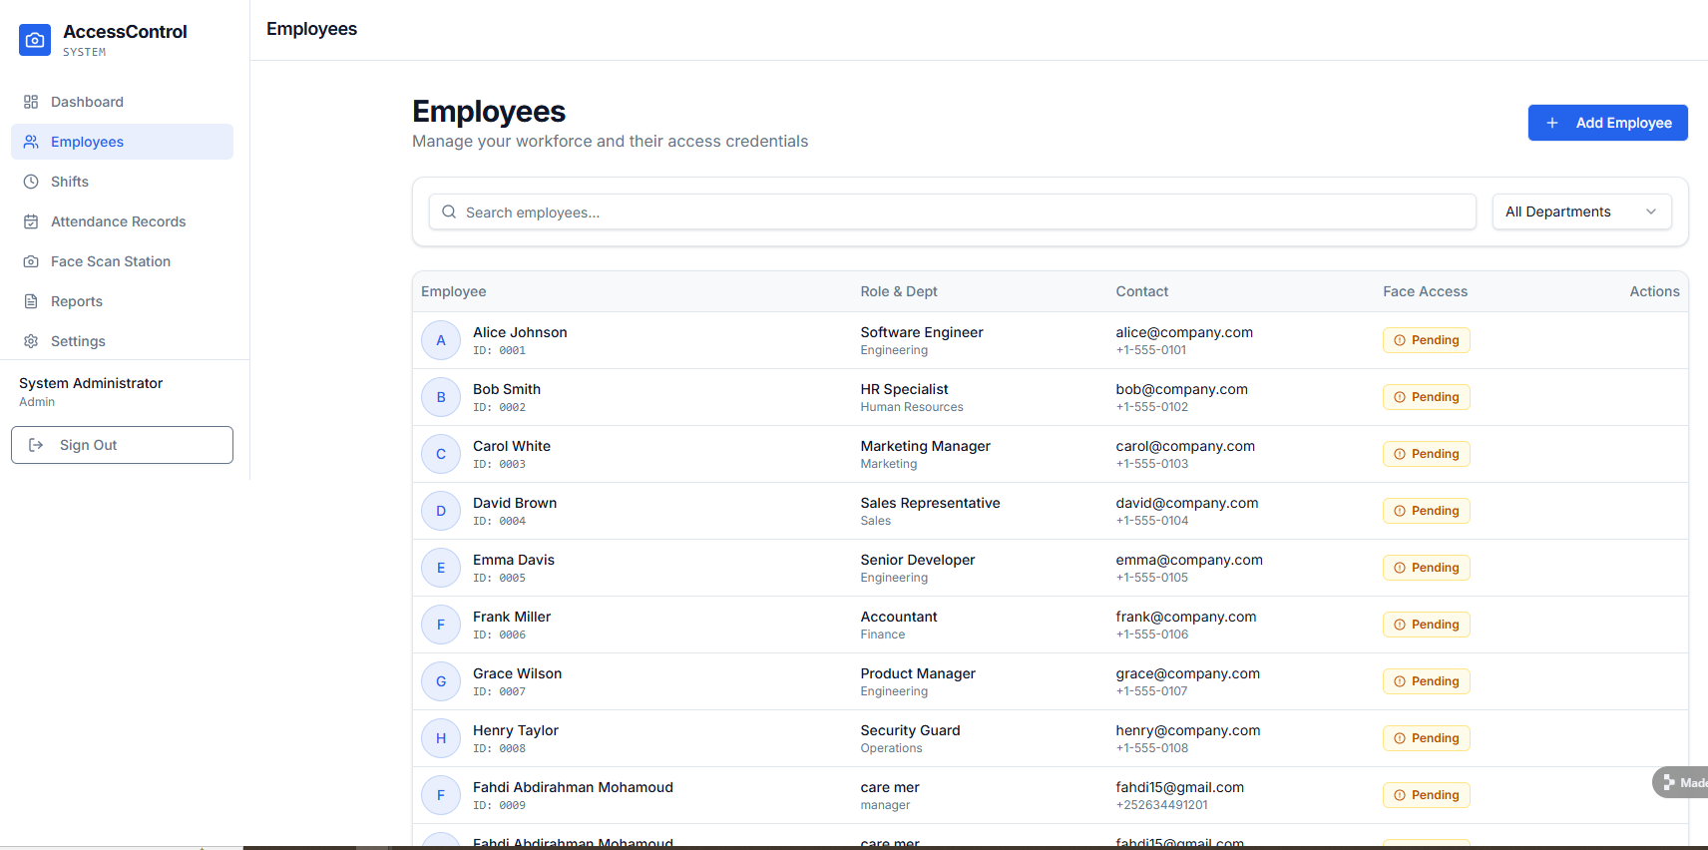
Task: Click the Shifts clock icon
Action: click(31, 182)
